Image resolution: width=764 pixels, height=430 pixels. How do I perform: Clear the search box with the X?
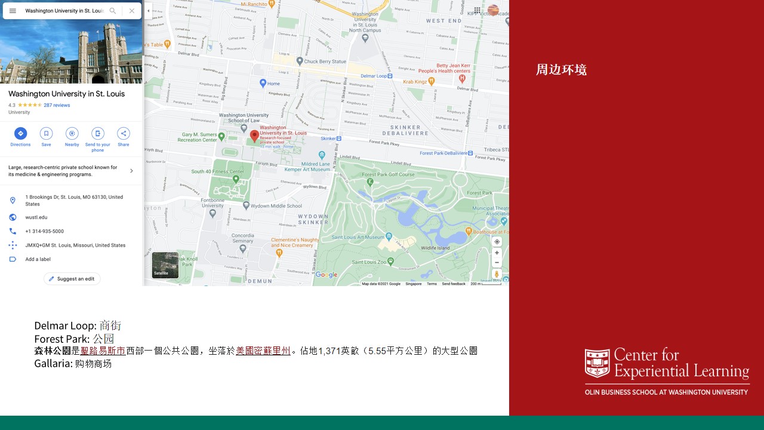point(132,11)
